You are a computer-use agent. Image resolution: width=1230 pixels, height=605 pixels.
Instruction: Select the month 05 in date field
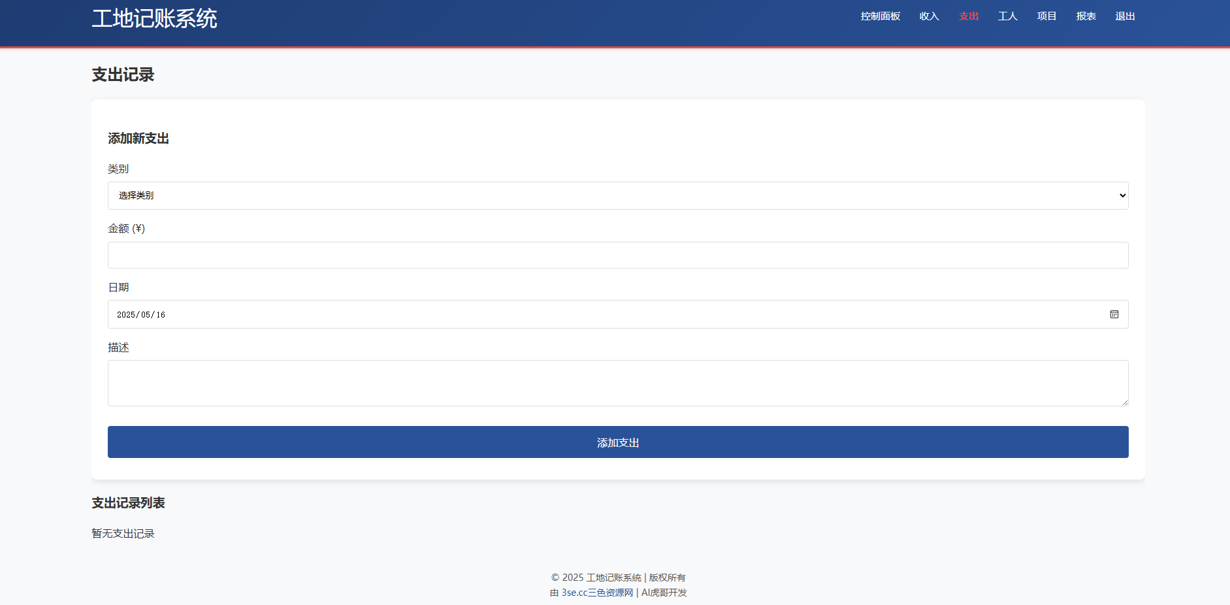[146, 315]
